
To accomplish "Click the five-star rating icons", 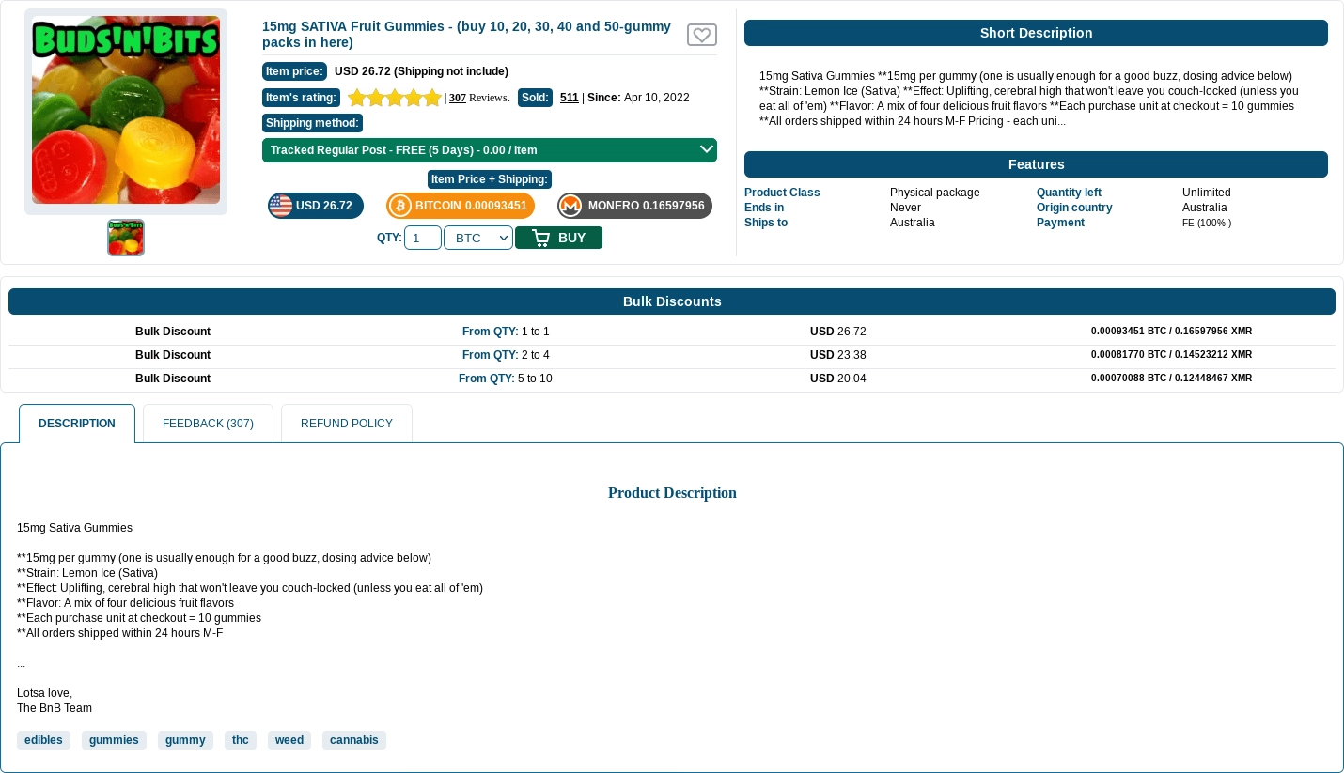I will (394, 98).
